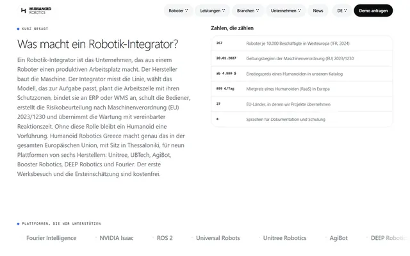The width and height of the screenshot is (410, 256).
Task: Expand the Leistungen menu
Action: [x=212, y=11]
